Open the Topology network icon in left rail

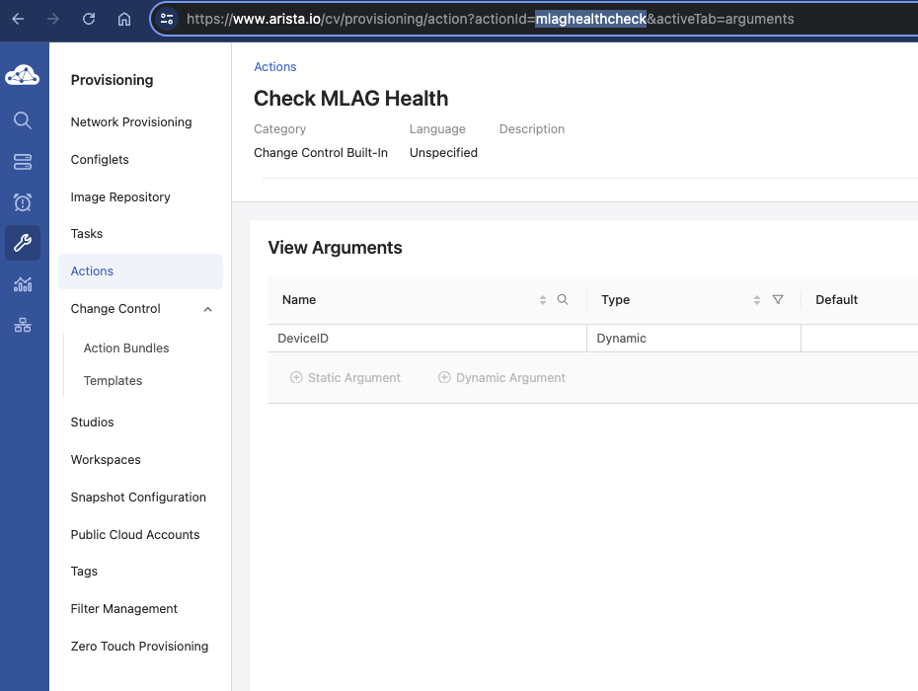(23, 325)
